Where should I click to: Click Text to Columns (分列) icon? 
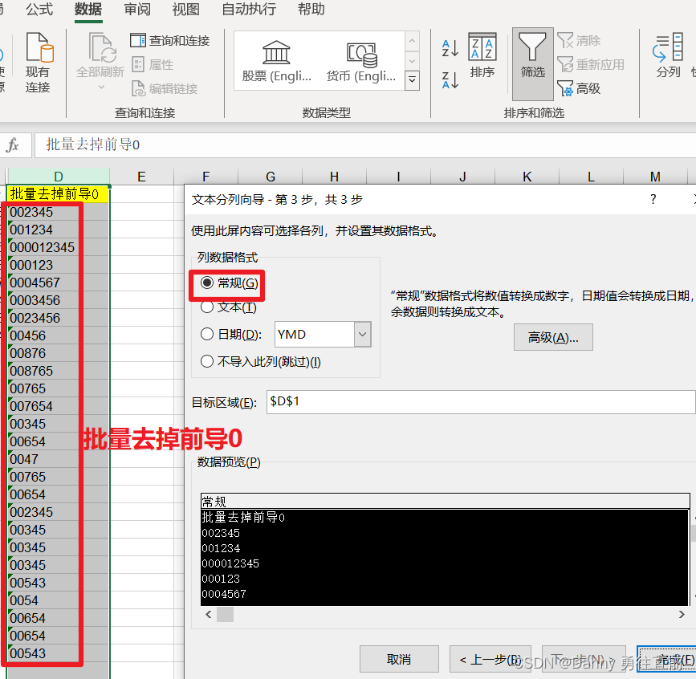[668, 55]
